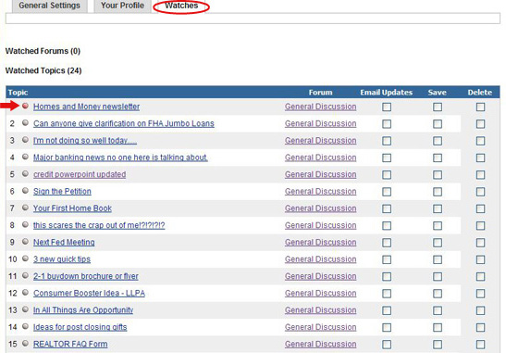Open this scares the crap out of me topic

point(99,225)
